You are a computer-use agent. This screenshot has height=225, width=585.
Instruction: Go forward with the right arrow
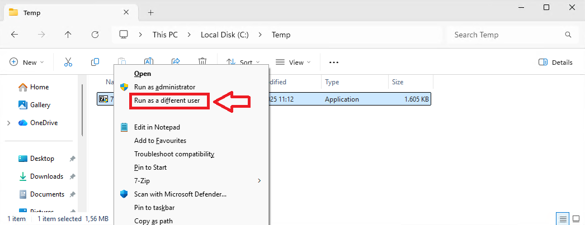(x=41, y=35)
